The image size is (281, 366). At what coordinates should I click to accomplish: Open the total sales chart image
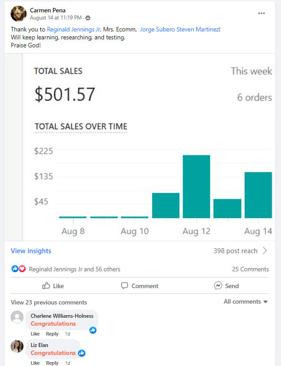(x=147, y=147)
